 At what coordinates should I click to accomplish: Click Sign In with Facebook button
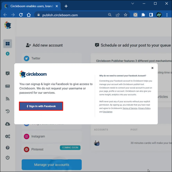click(x=41, y=106)
